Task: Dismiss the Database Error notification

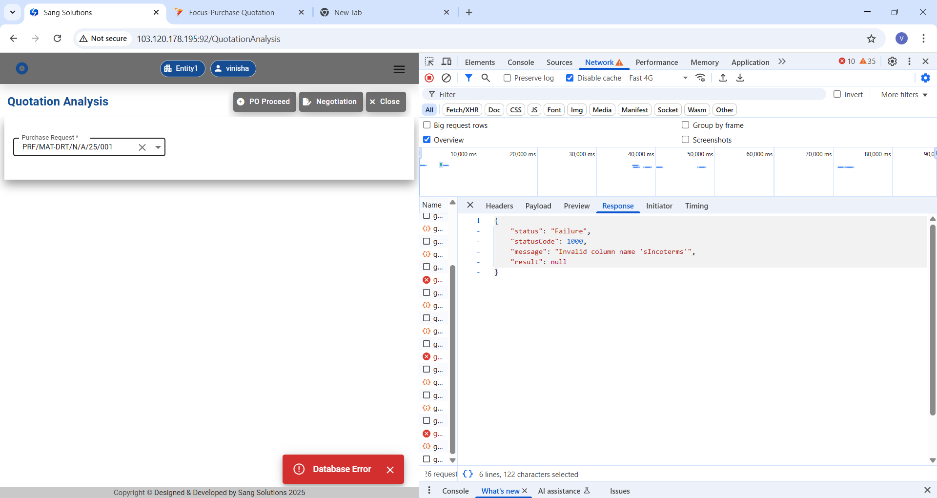Action: (x=390, y=470)
